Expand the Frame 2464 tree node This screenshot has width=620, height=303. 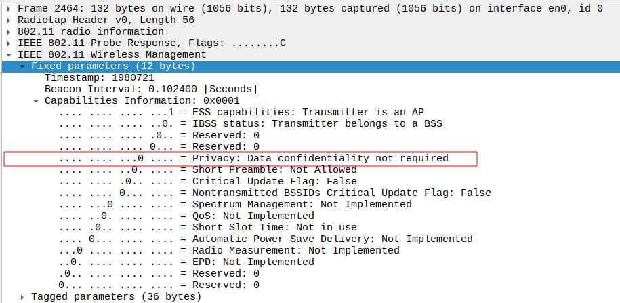click(x=9, y=9)
